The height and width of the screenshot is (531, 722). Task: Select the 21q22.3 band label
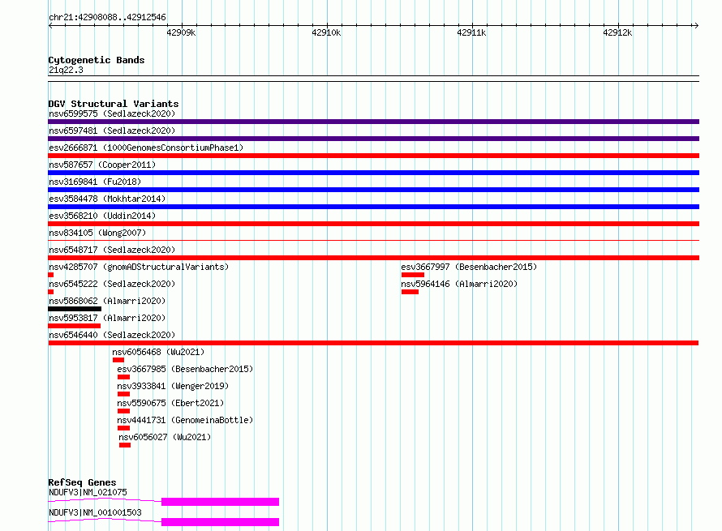point(66,70)
